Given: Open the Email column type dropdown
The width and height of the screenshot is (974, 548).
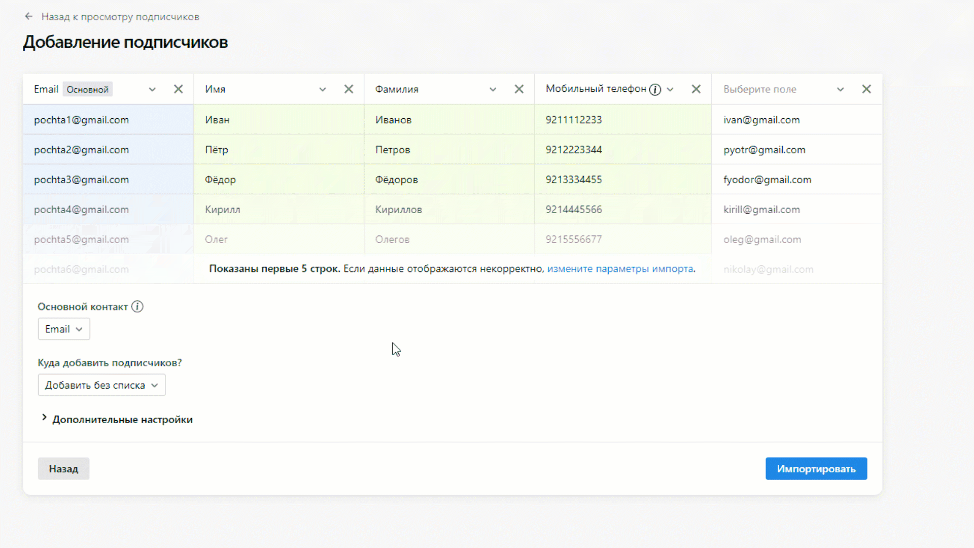Looking at the screenshot, I should pos(152,89).
